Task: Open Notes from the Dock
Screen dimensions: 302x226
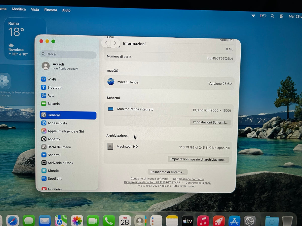Action: click(172, 221)
